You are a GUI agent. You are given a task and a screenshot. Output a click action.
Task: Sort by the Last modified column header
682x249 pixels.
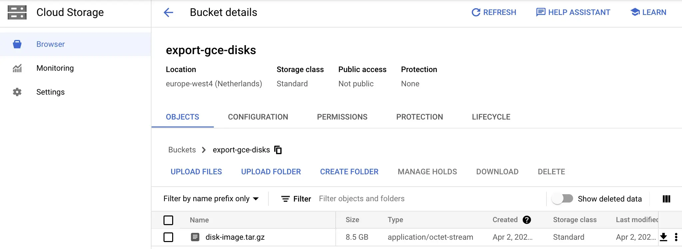coord(637,220)
